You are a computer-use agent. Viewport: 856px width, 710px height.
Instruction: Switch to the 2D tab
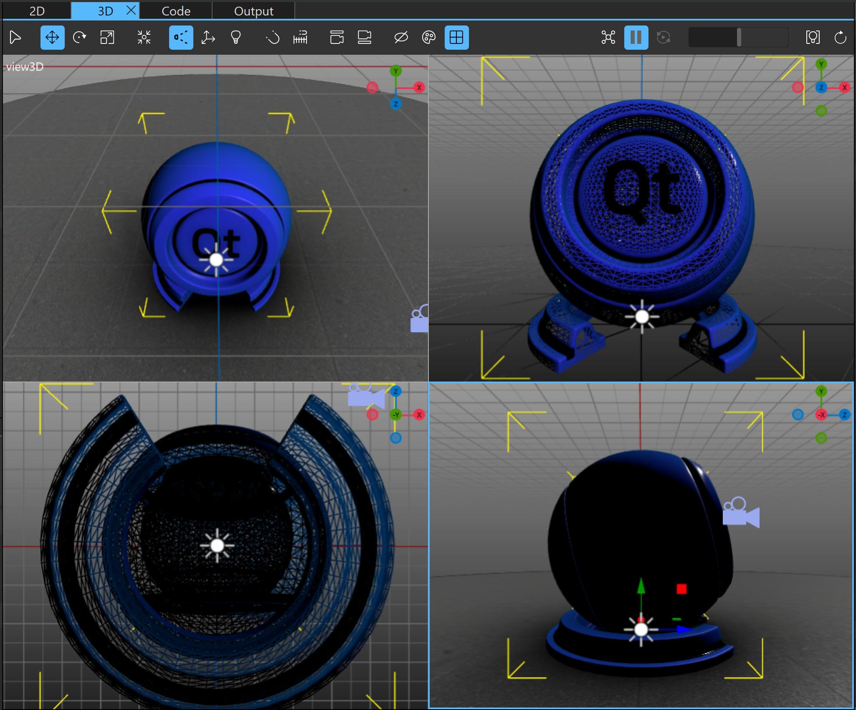point(37,10)
